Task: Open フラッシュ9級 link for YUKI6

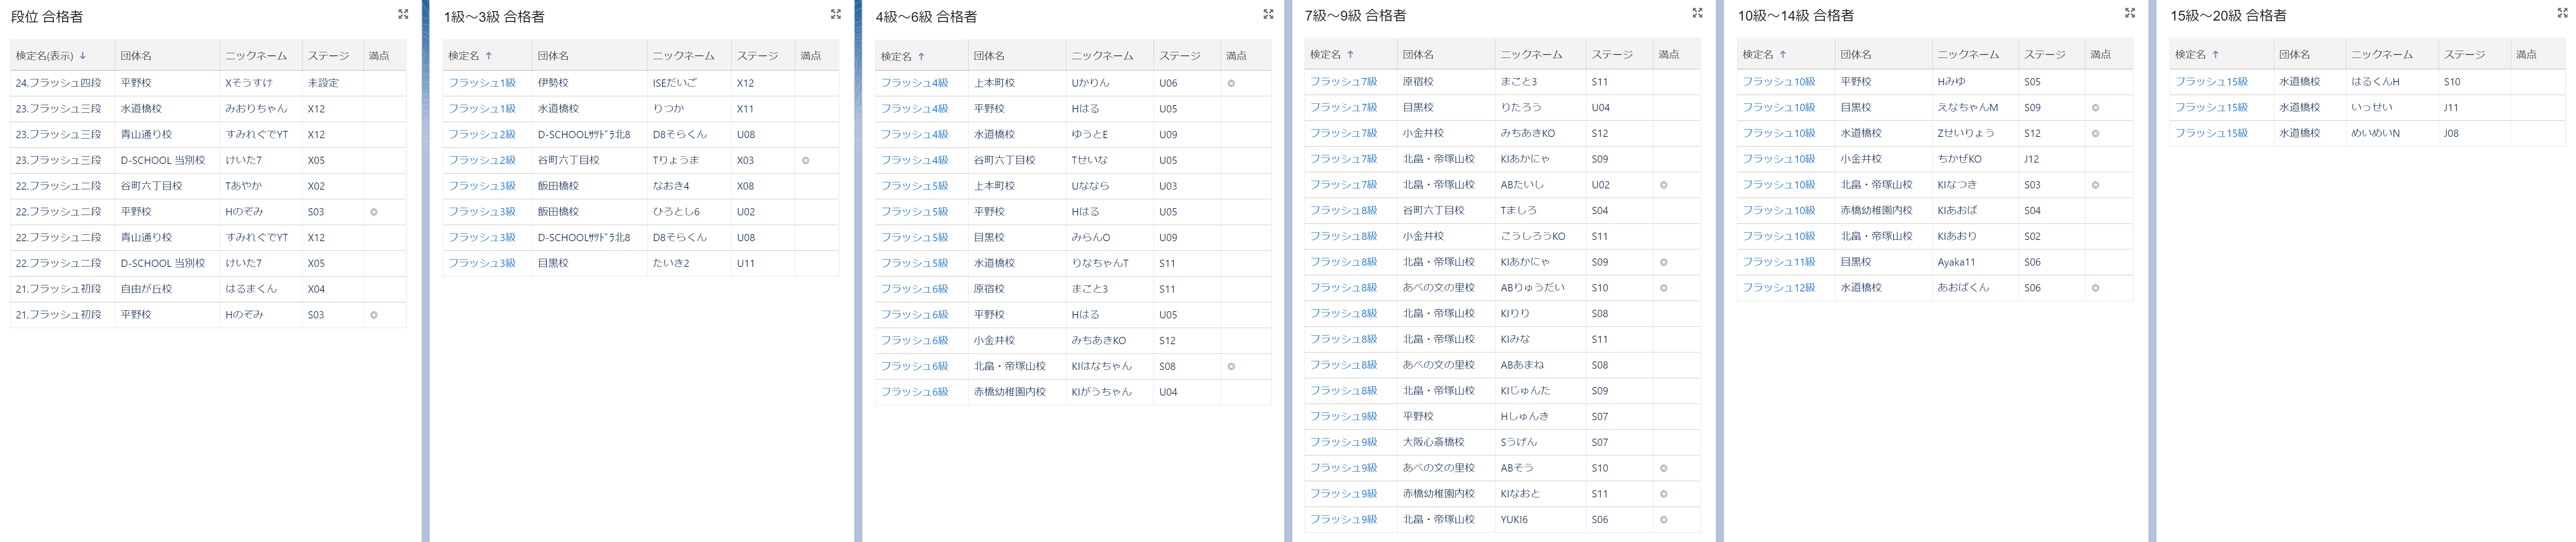Action: (1344, 520)
